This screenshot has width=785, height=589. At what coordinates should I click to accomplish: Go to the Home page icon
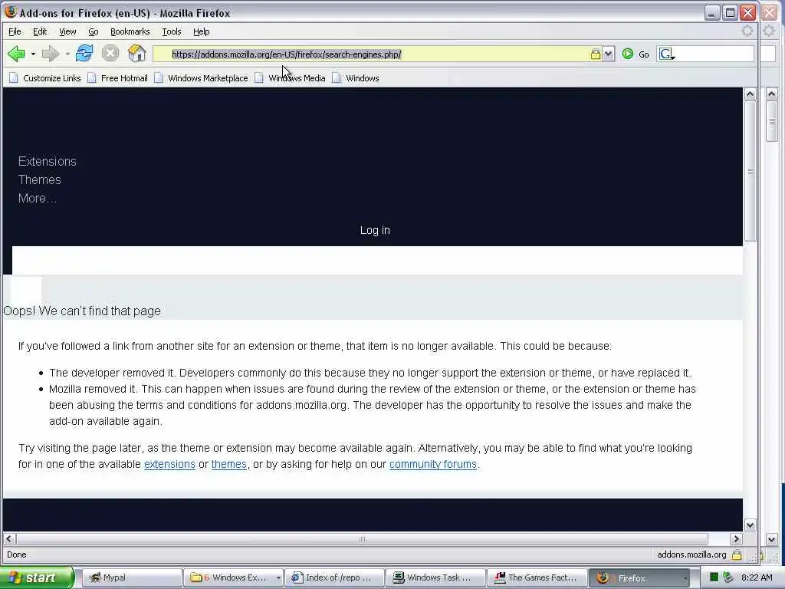coord(136,53)
